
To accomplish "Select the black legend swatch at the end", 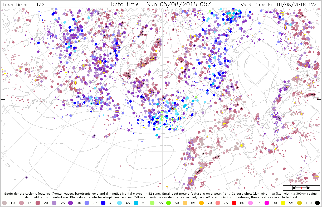I will click(317, 203).
